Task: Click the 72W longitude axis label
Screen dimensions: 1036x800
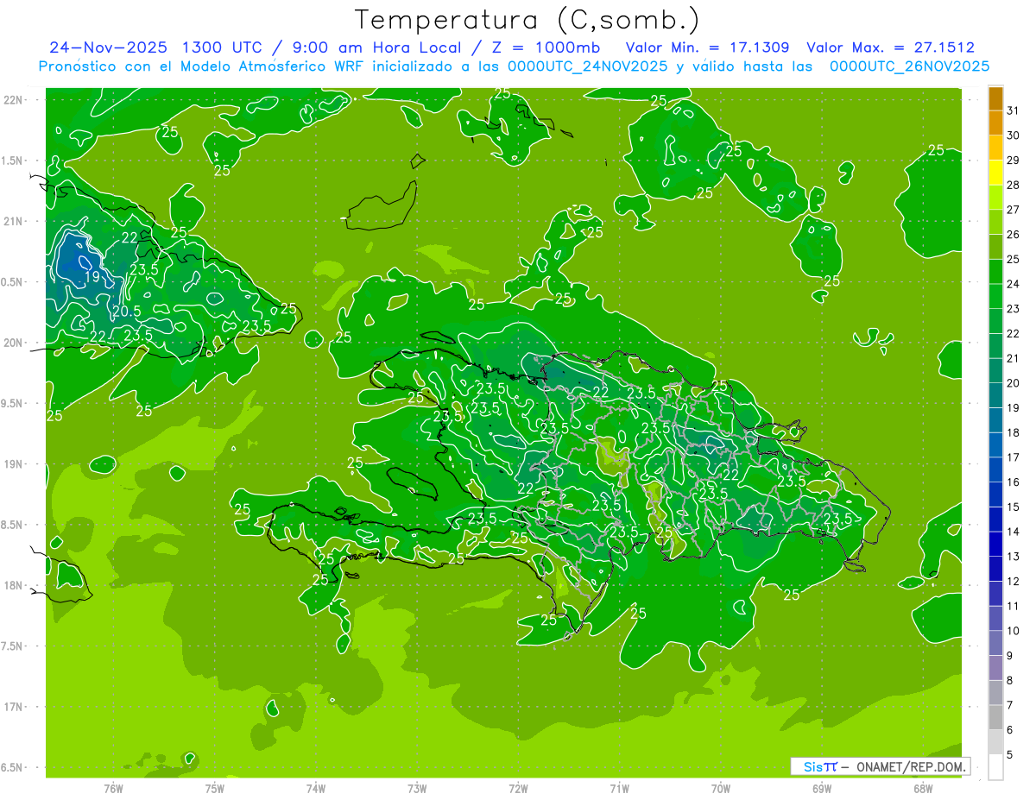Action: pyautogui.click(x=518, y=789)
